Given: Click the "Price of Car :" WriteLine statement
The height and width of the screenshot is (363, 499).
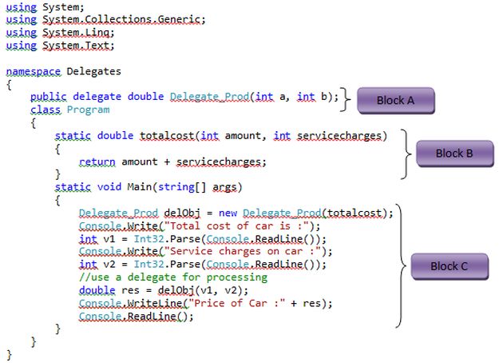Looking at the screenshot, I should point(205,303).
